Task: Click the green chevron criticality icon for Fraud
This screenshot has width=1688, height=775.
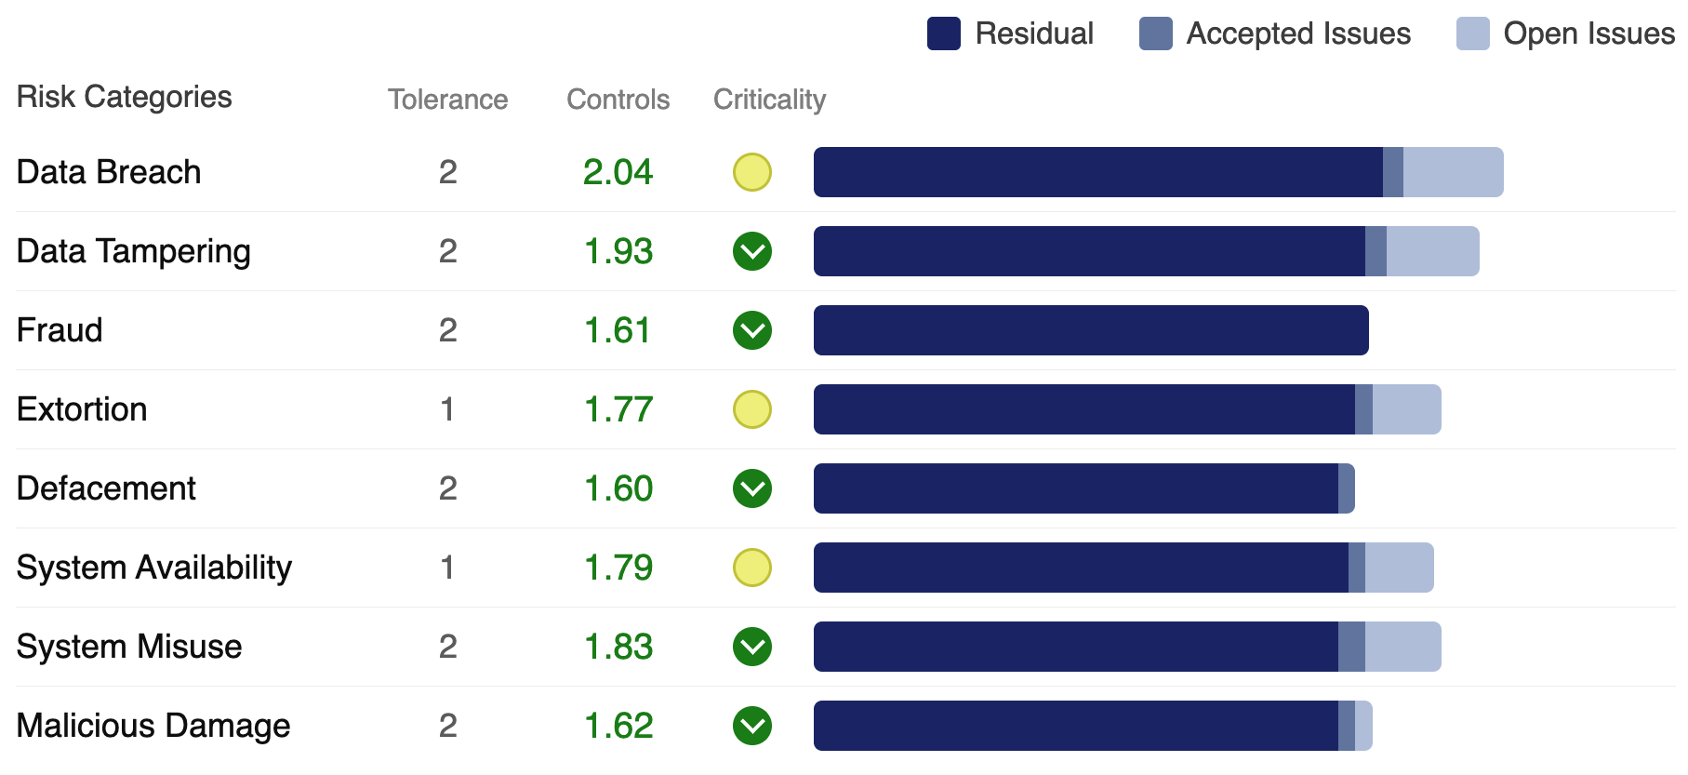Action: click(752, 330)
